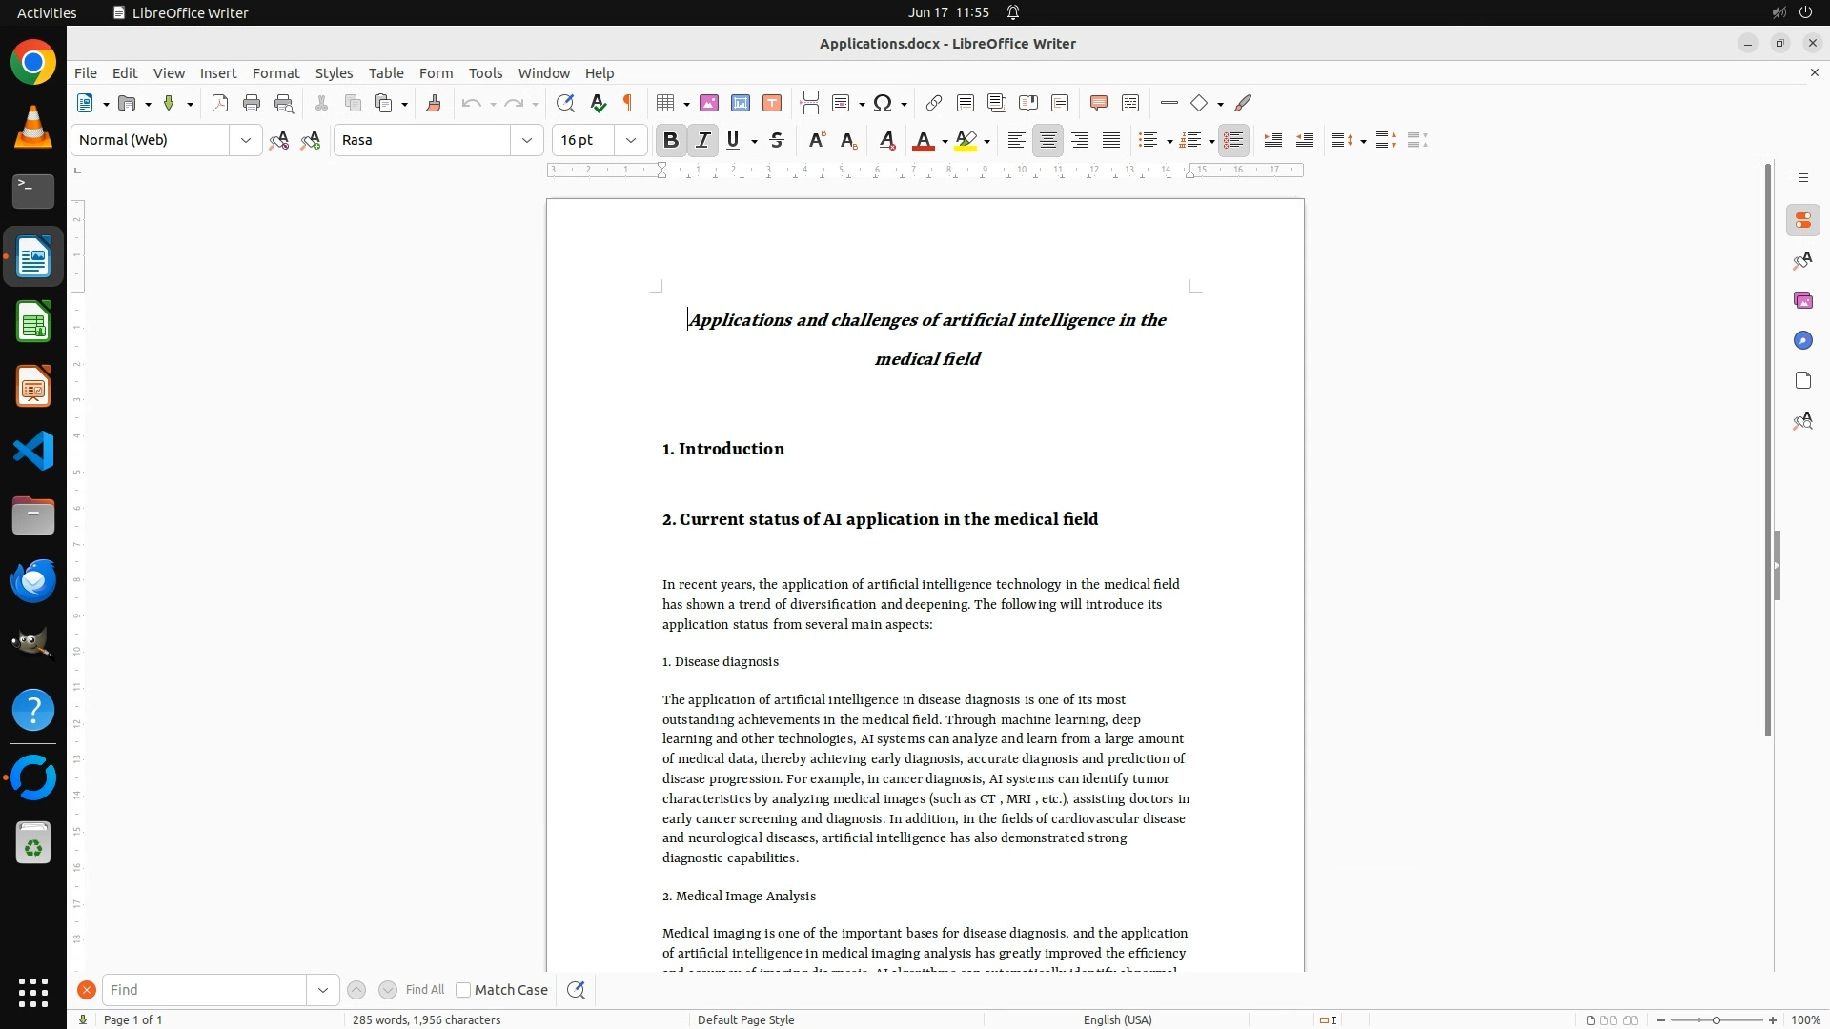The image size is (1830, 1029).
Task: Open the Tools menu
Action: click(x=485, y=73)
